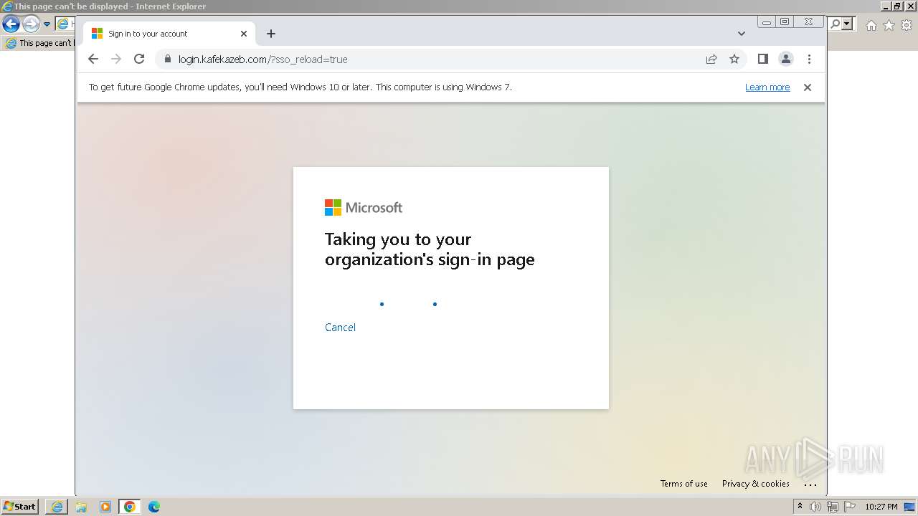Open Internet Explorer favorites star

click(889, 25)
